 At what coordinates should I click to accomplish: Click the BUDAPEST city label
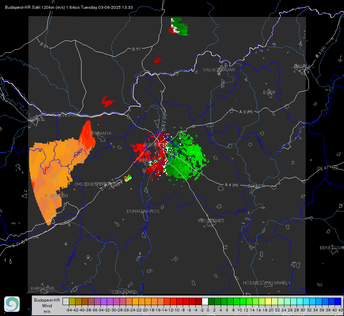155,145
